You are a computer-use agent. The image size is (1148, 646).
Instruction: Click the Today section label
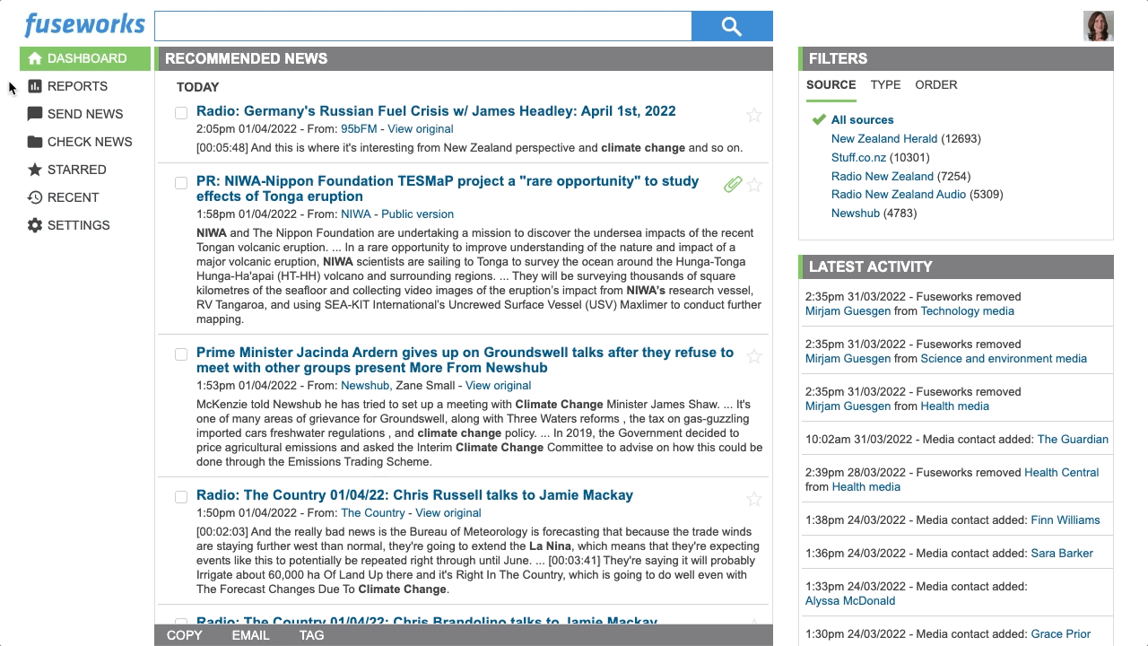coord(197,87)
